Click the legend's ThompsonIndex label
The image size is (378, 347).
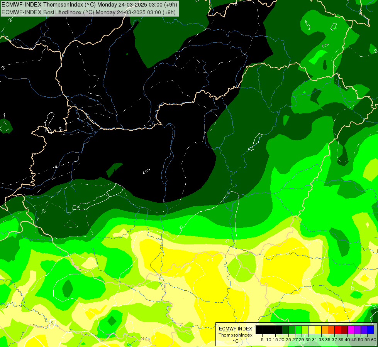coord(236,335)
